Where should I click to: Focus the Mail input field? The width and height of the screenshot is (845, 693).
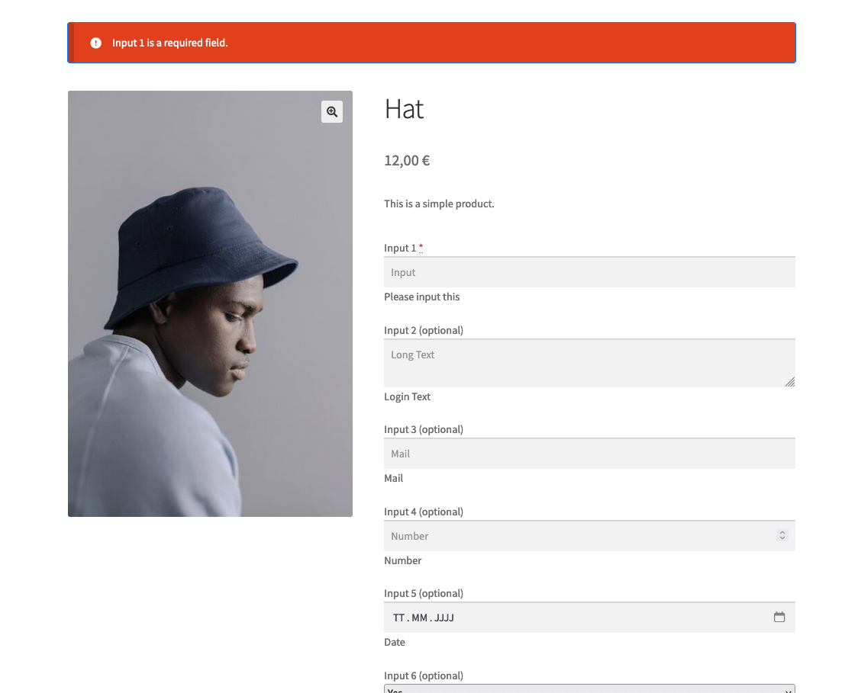(589, 454)
